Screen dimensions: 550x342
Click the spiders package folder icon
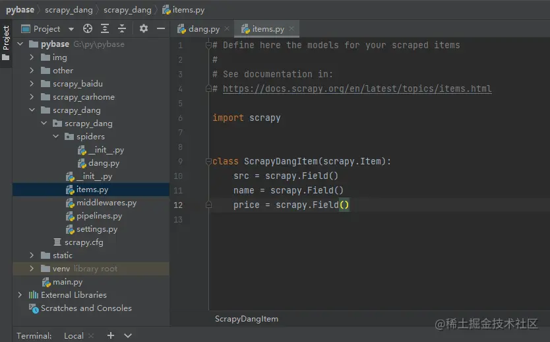(69, 137)
